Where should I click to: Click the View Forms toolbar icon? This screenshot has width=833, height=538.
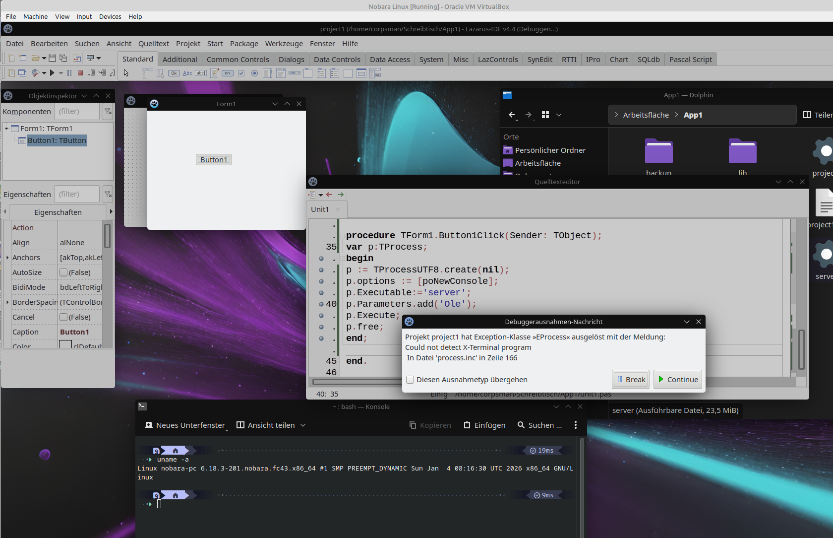coord(22,73)
